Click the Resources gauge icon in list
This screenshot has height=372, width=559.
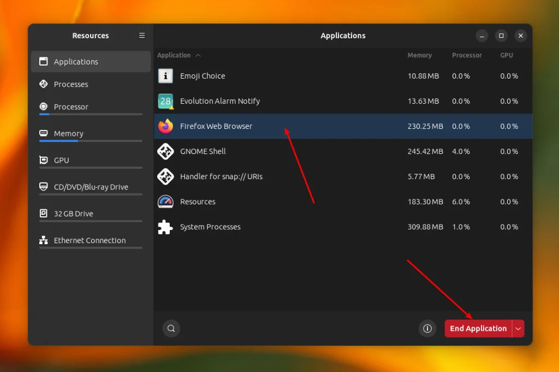tap(165, 202)
